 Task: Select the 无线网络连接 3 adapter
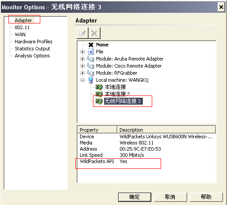tap(123, 101)
